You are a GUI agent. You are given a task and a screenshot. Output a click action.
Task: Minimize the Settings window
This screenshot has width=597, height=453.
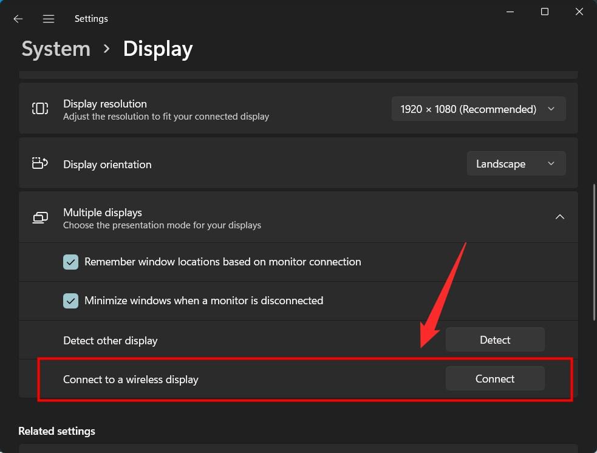tap(510, 12)
